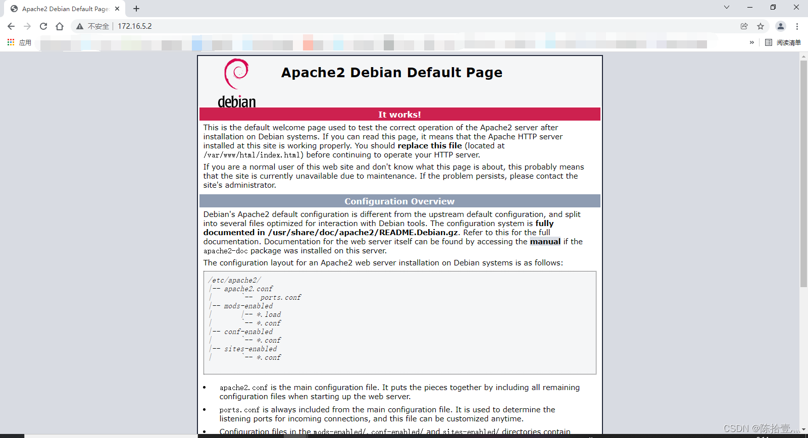Click the address bar URL 172.16.5.2
This screenshot has width=808, height=438.
[x=135, y=26]
